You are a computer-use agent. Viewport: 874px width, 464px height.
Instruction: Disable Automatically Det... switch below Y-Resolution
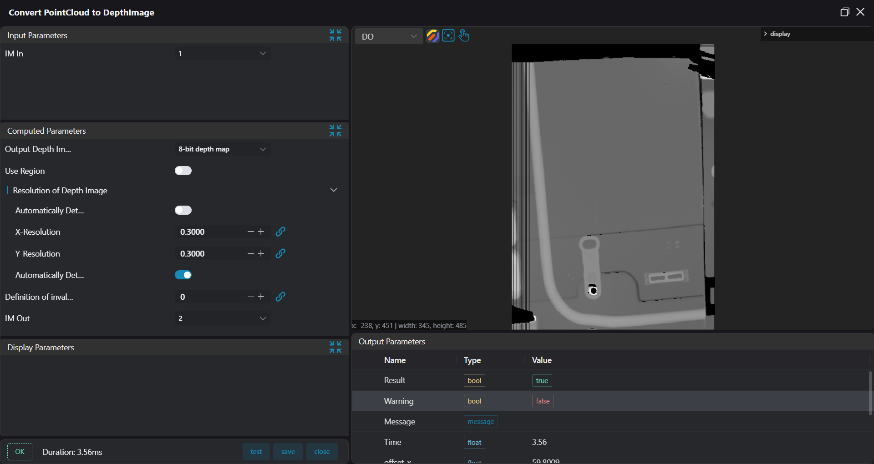183,275
